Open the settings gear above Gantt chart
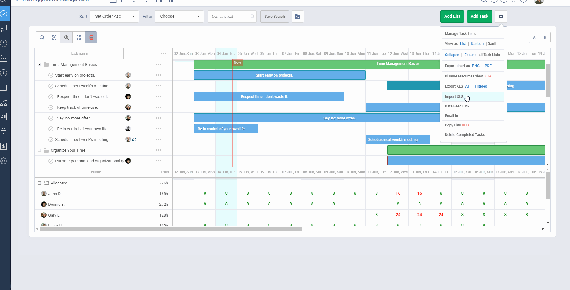The width and height of the screenshot is (570, 290). [x=501, y=17]
